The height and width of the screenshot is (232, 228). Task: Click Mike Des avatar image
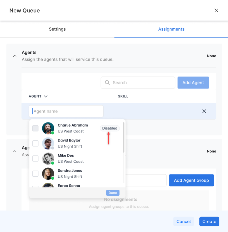point(48,158)
